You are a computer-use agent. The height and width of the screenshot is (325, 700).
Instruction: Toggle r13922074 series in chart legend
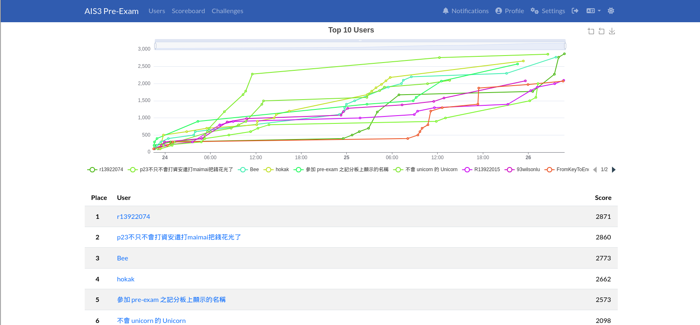coord(105,169)
